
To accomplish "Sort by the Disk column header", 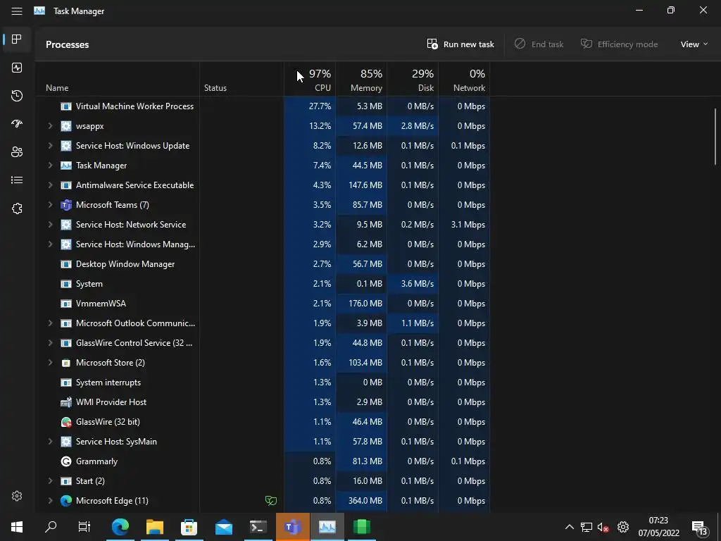I will (413, 80).
